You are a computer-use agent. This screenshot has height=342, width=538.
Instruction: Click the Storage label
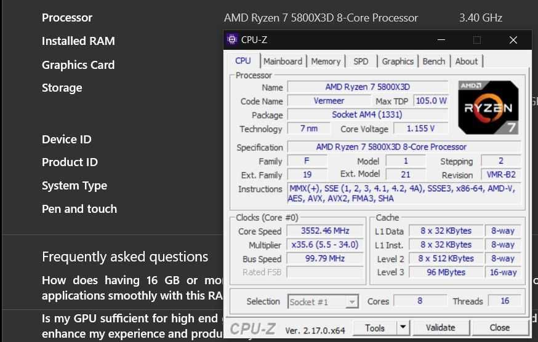[62, 88]
